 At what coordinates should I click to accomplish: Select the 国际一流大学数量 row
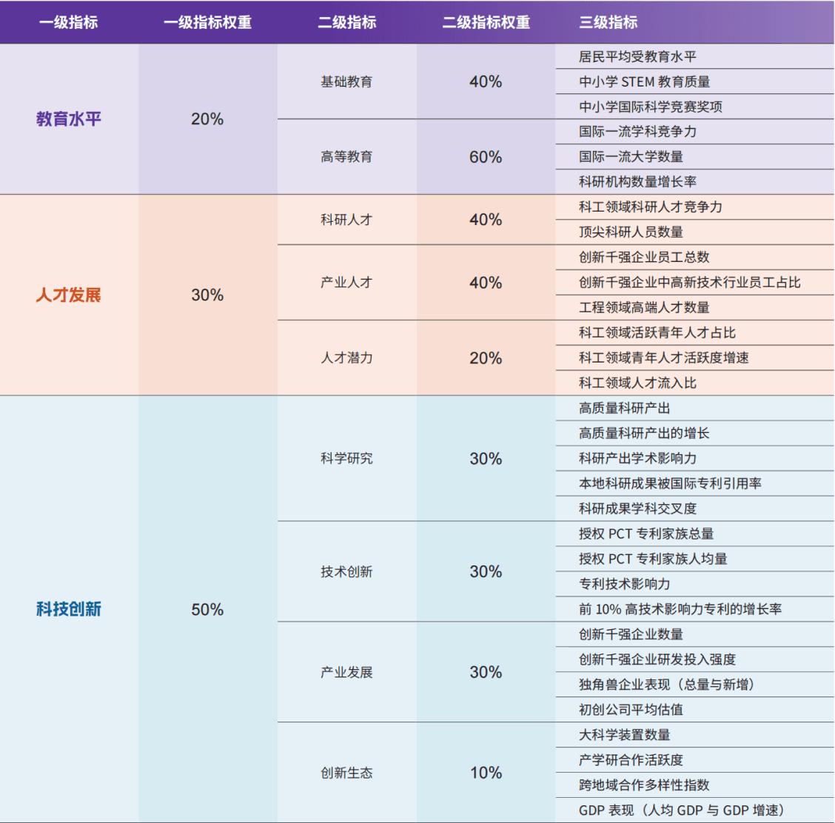click(x=631, y=157)
